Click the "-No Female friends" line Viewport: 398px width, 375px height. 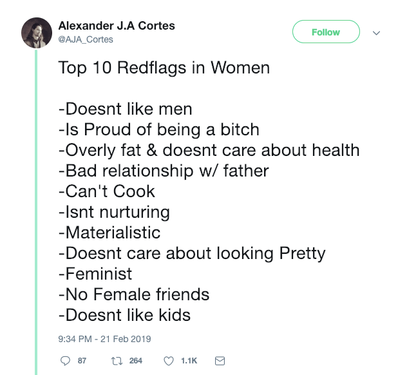click(x=133, y=294)
